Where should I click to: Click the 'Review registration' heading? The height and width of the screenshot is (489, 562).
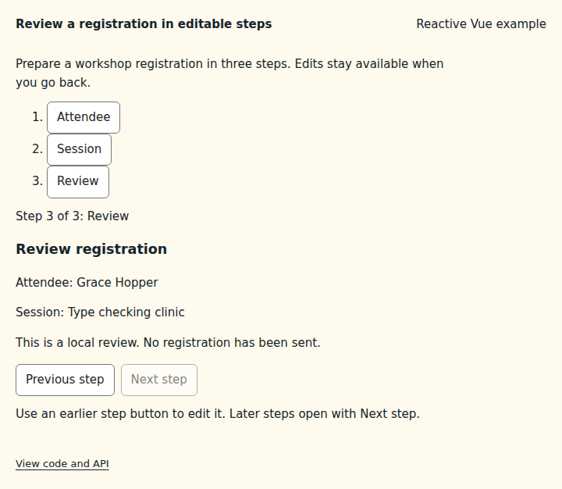pos(91,249)
